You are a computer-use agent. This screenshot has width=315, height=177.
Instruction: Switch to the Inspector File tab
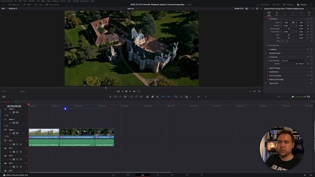click(309, 14)
